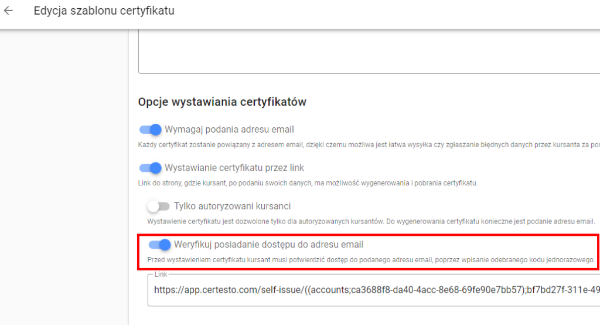Click inside the empty text area above options
The height and width of the screenshot is (325, 600).
369,52
